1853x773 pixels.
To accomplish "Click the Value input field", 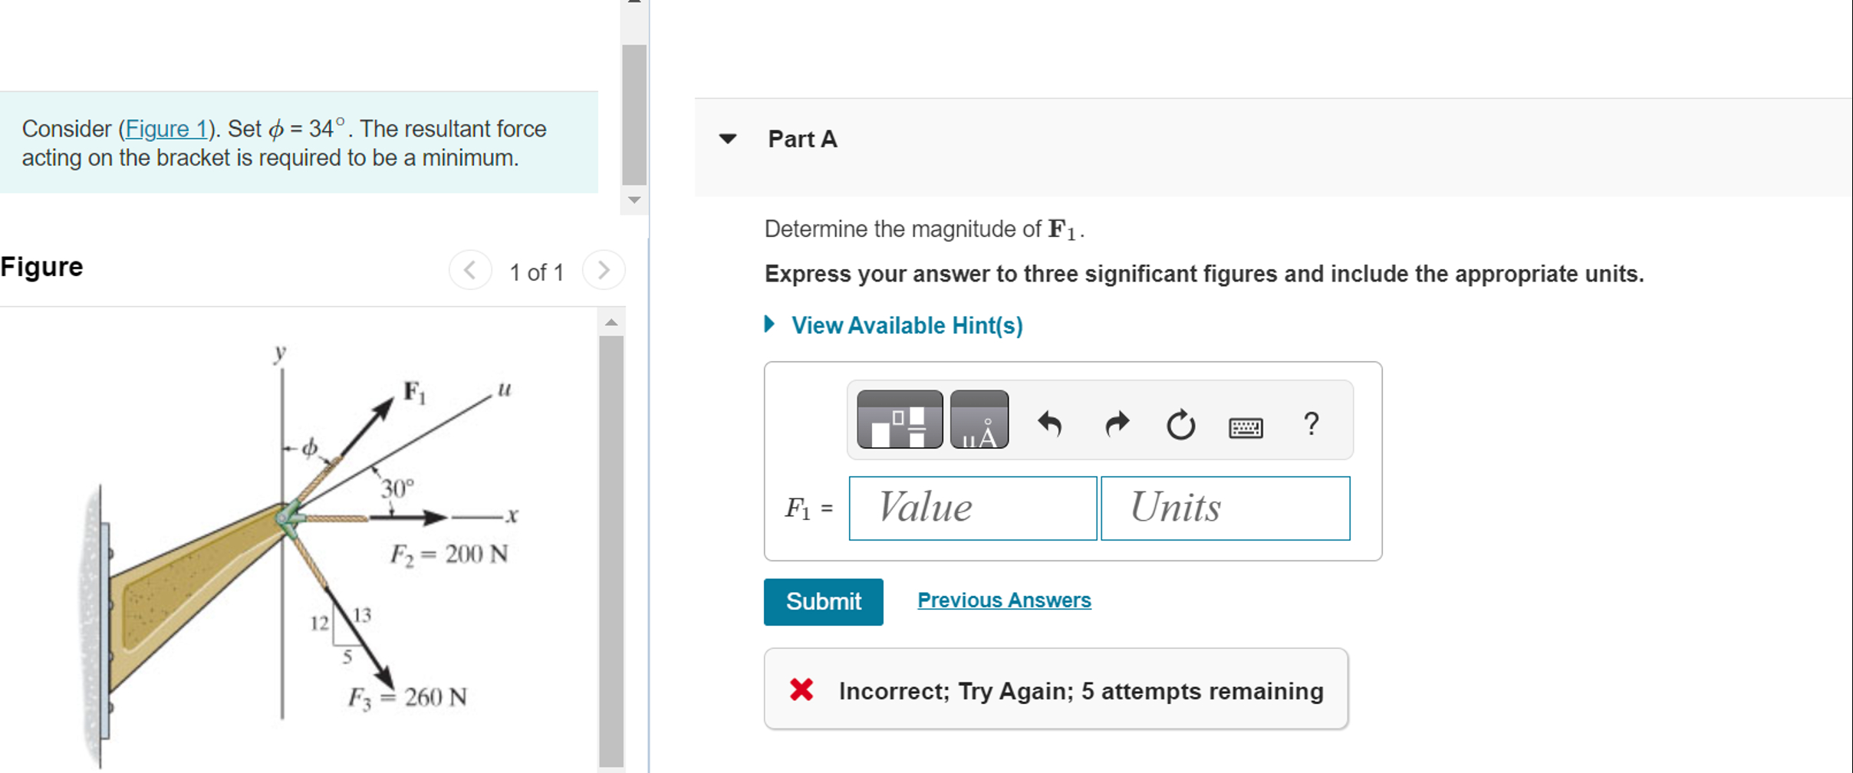I will 972,508.
